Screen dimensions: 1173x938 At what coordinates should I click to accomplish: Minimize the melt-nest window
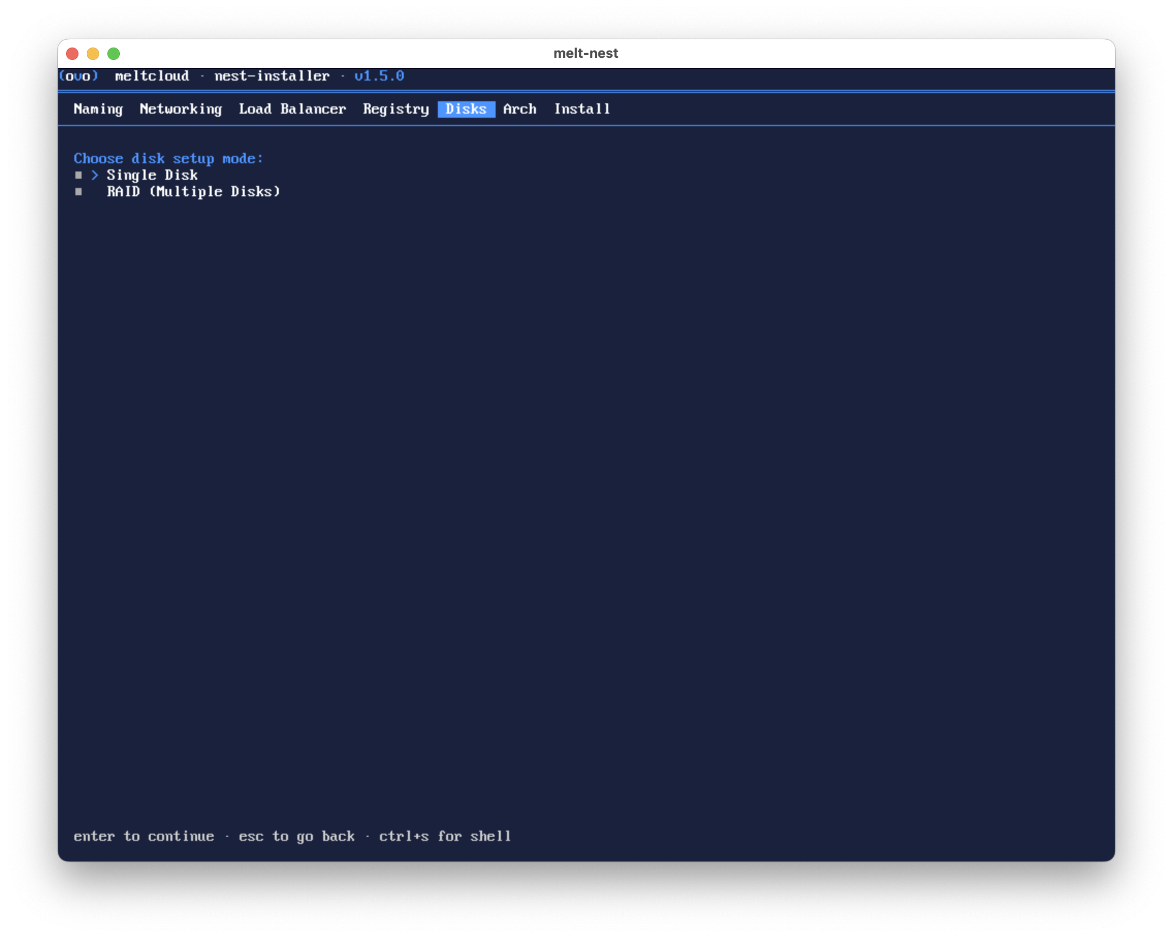point(93,53)
